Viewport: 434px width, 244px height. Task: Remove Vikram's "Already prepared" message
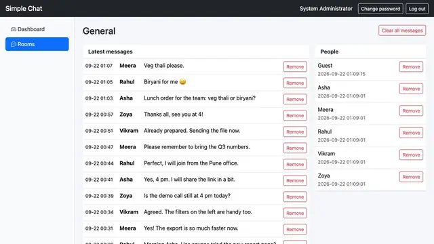[295, 131]
